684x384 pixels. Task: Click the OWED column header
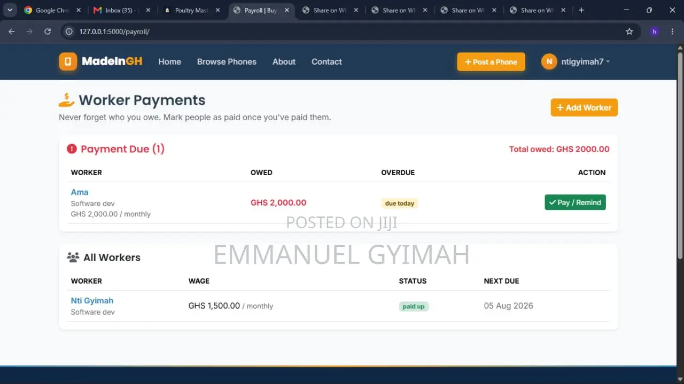point(261,173)
